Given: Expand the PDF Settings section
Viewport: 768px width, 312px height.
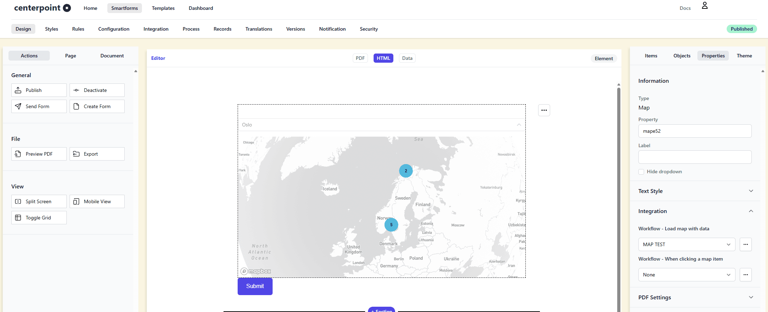Looking at the screenshot, I should [695, 297].
